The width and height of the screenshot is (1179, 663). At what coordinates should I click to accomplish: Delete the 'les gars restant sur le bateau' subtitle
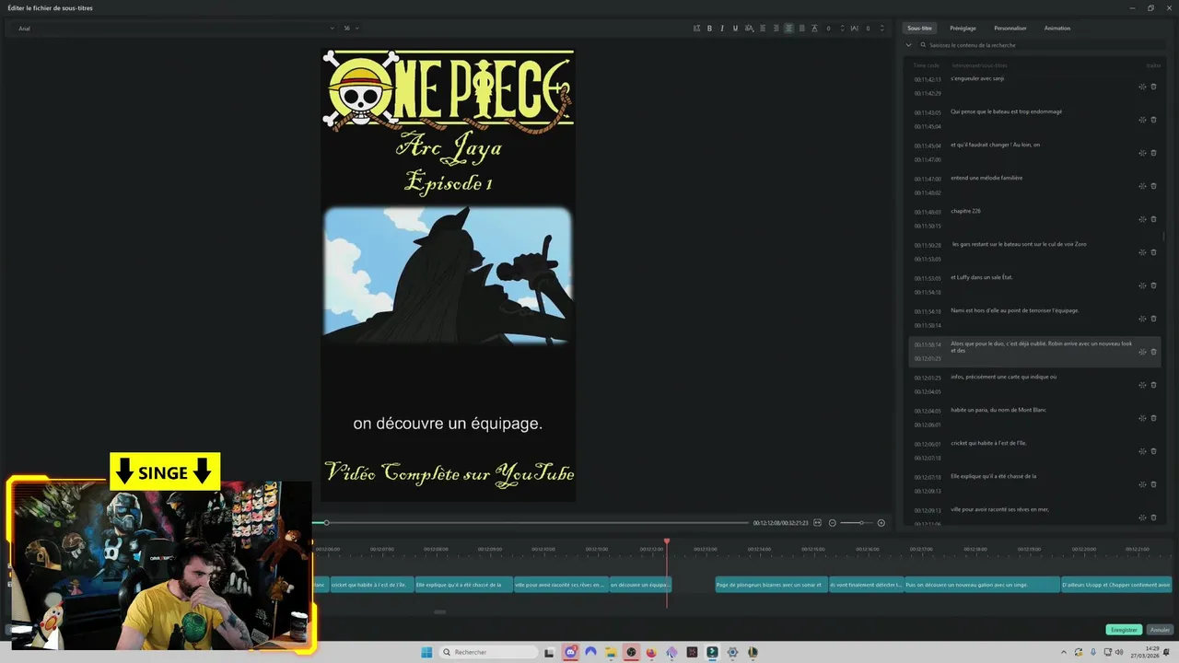click(1153, 252)
